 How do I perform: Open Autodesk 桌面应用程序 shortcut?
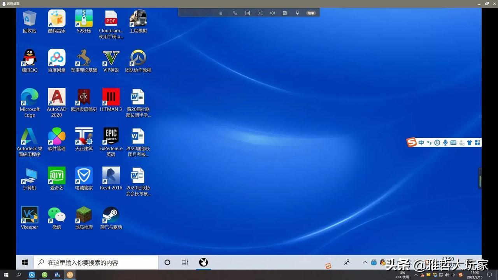[x=30, y=142]
